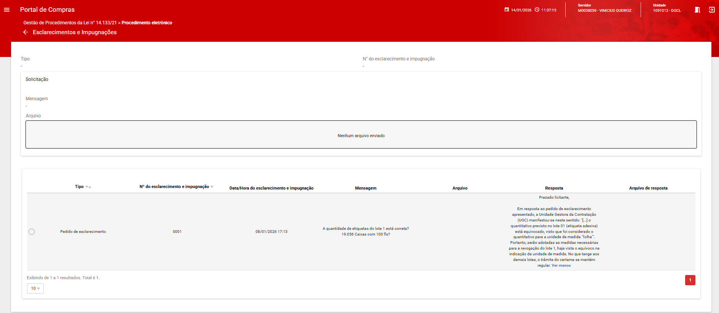Go to pagination page 1
Screen dimensions: 719x313
tap(690, 280)
